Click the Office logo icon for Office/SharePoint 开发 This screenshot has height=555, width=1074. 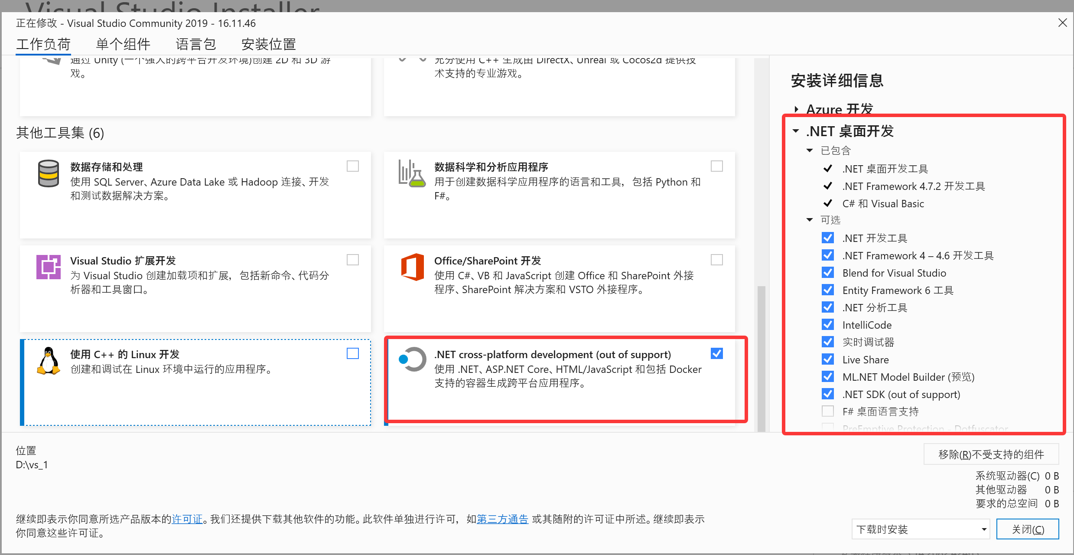point(412,267)
